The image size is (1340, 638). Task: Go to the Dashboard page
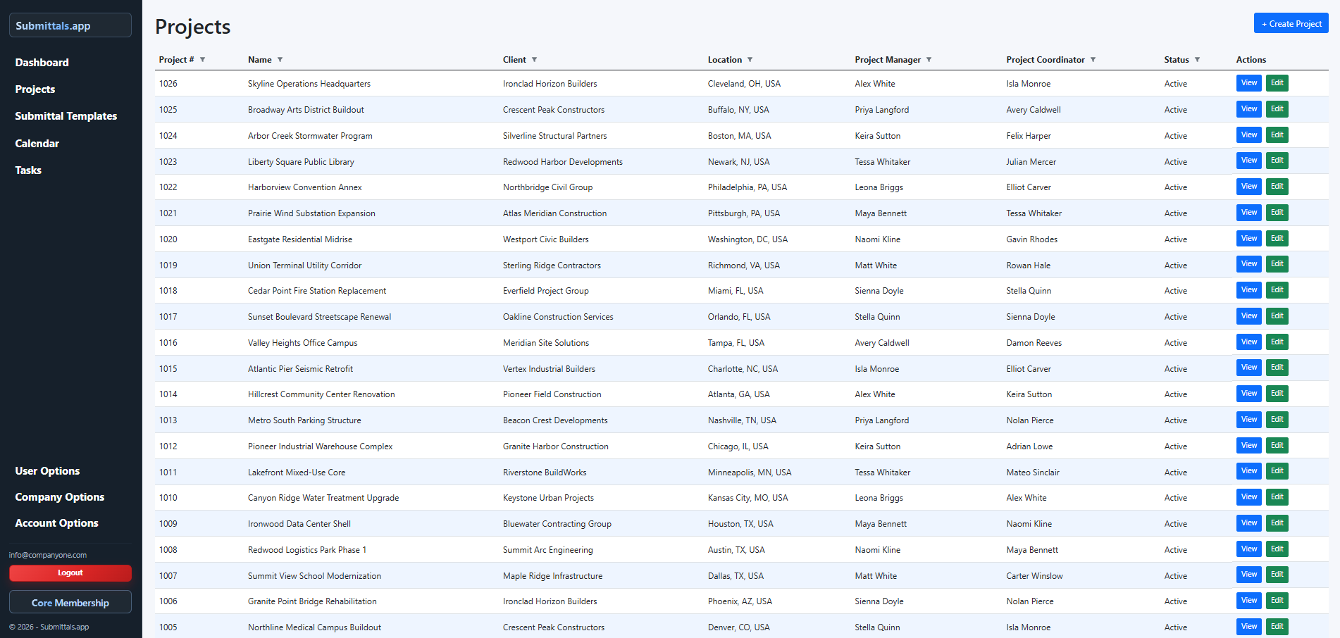point(42,63)
